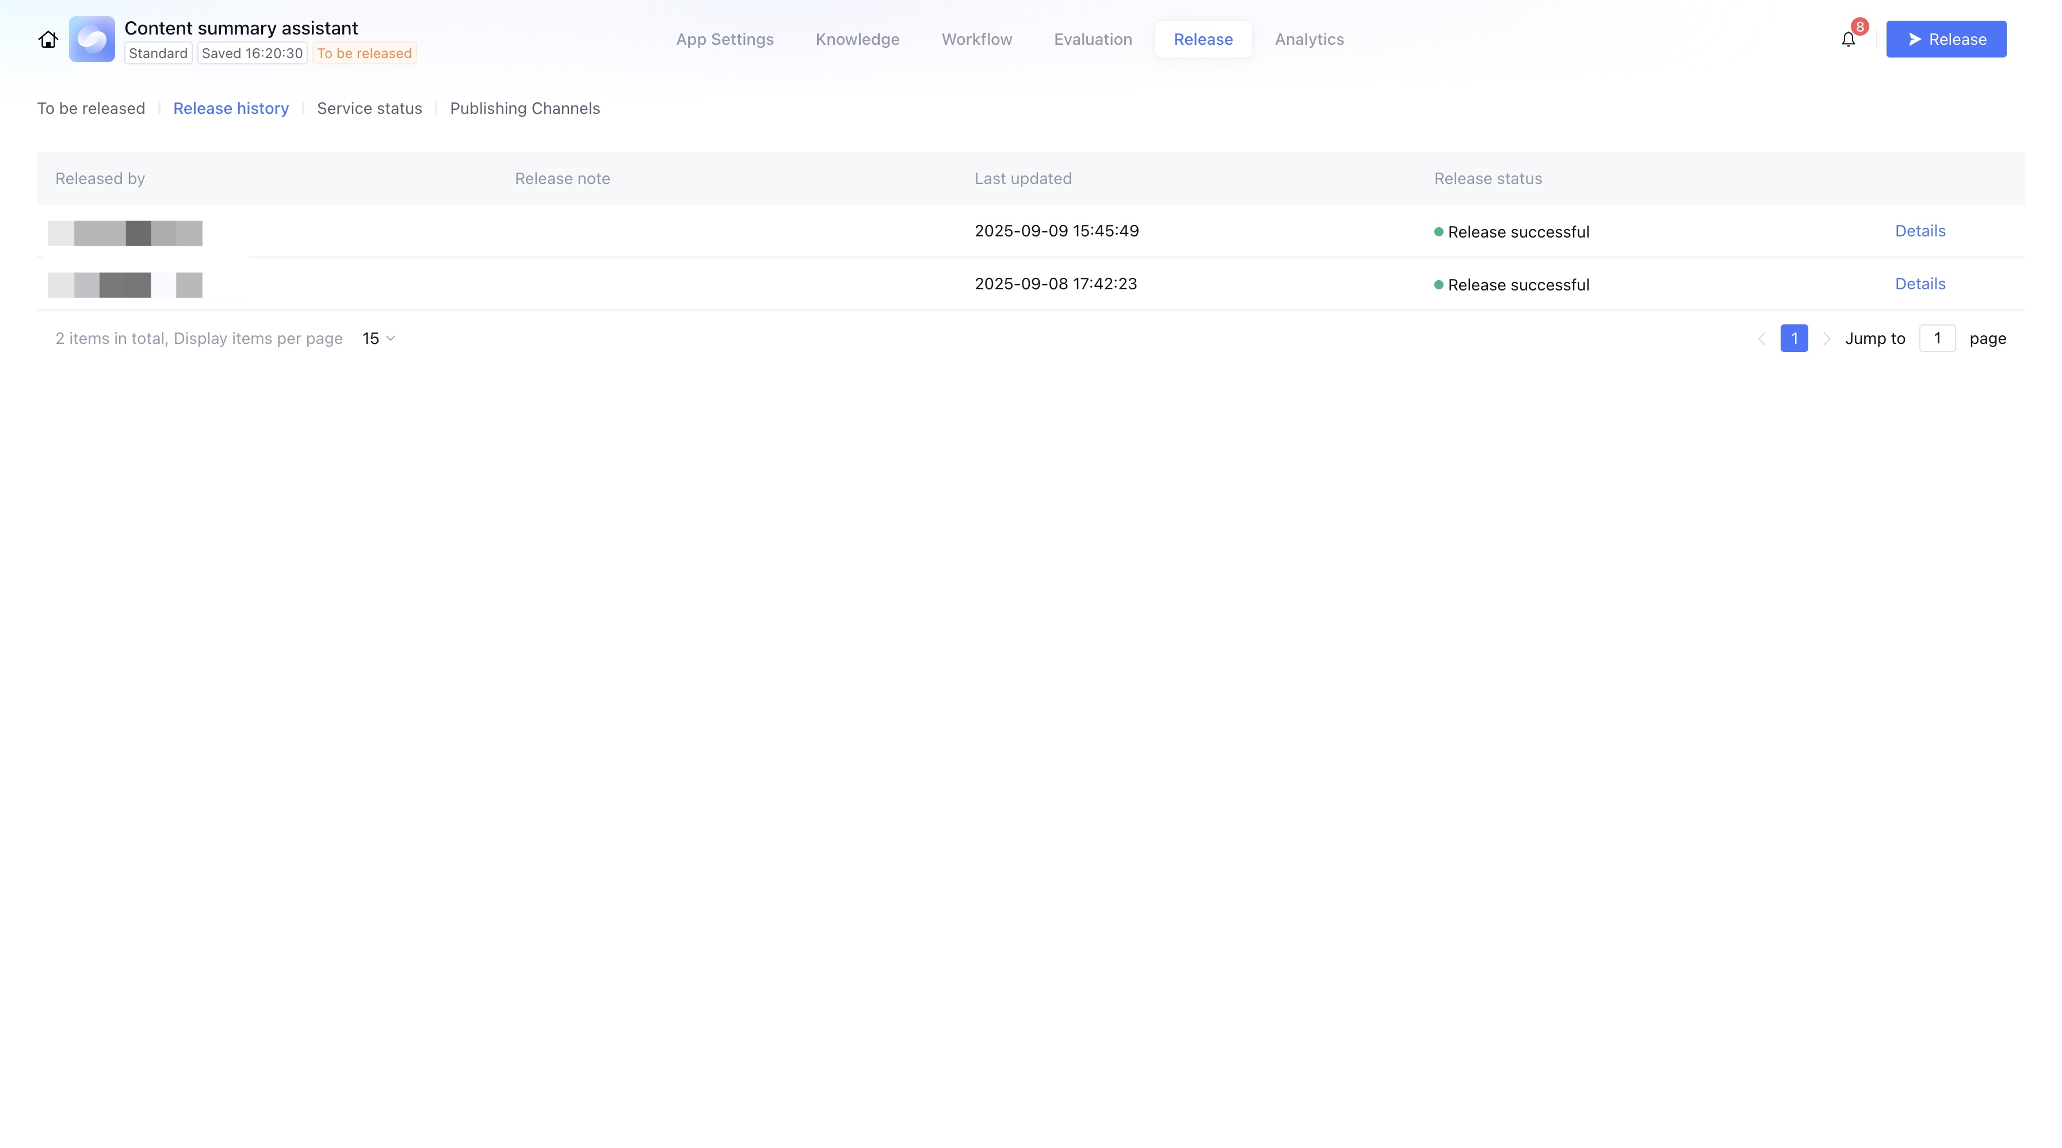Click the To be released status tag
The width and height of the screenshot is (2062, 1148).
pyautogui.click(x=364, y=53)
